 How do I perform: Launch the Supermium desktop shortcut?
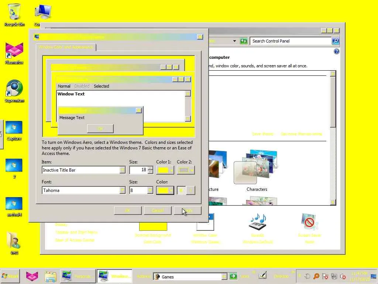point(14,91)
